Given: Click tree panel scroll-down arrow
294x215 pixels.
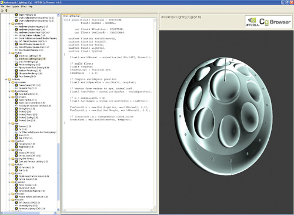Looking at the screenshot, I should pos(58,210).
